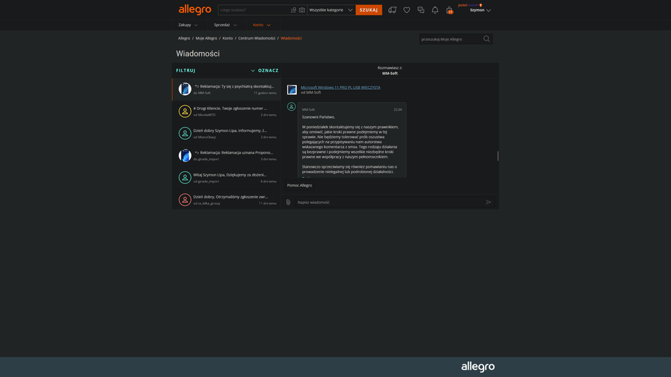
Task: Click the '22:34' message timestamp
Action: (398, 109)
